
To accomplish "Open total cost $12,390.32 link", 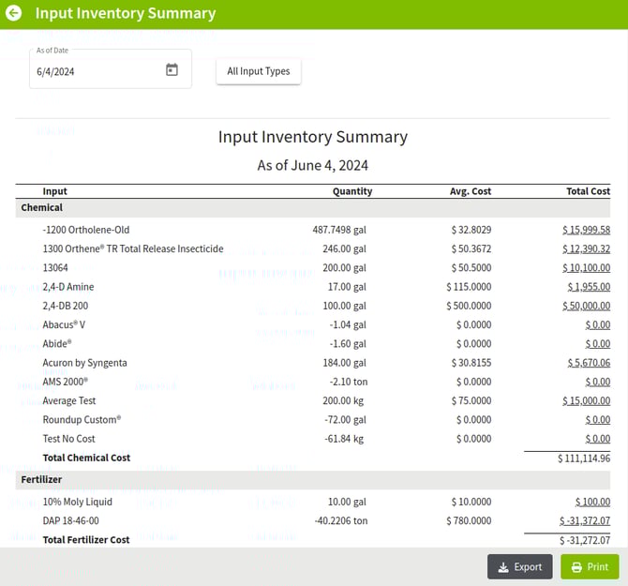I will coord(586,248).
